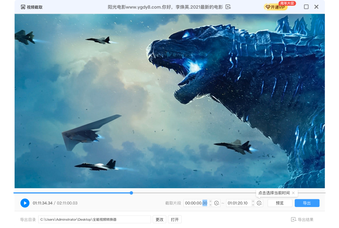Click the 视频截取 scissors logo icon
Image resolution: width=339 pixels, height=228 pixels.
tap(23, 7)
